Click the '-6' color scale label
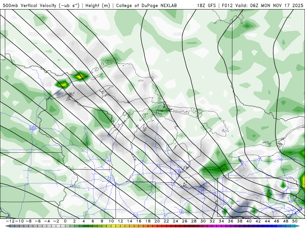The width and height of the screenshot is (305, 228). point(38,221)
